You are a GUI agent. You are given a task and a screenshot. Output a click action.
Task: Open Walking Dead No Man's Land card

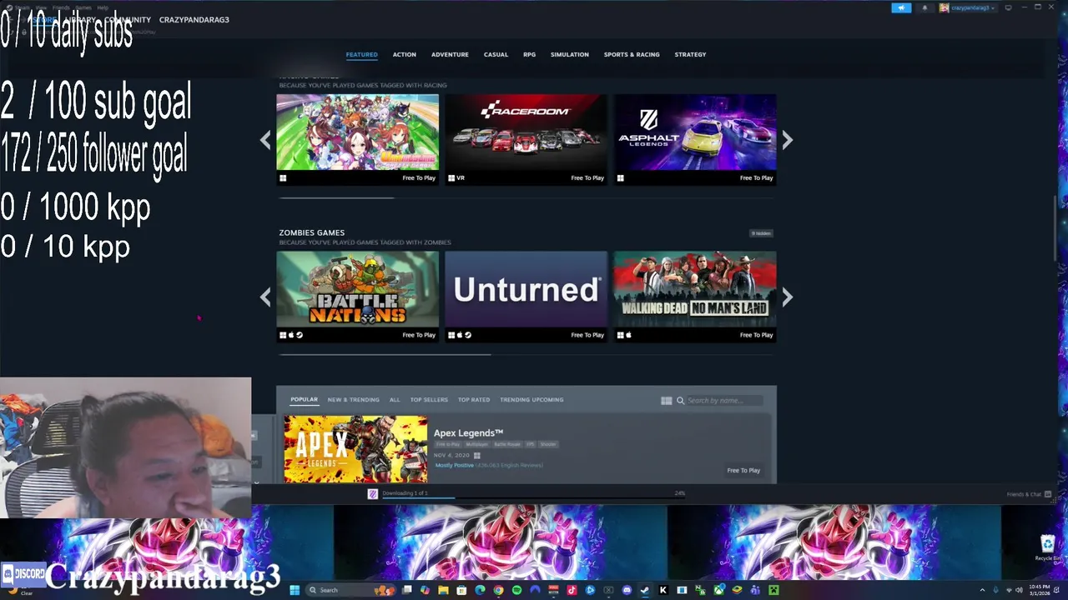pyautogui.click(x=695, y=297)
